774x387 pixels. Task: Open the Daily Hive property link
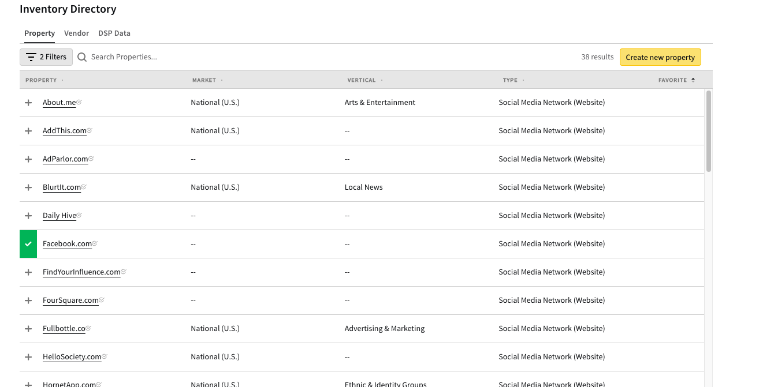[x=59, y=216]
